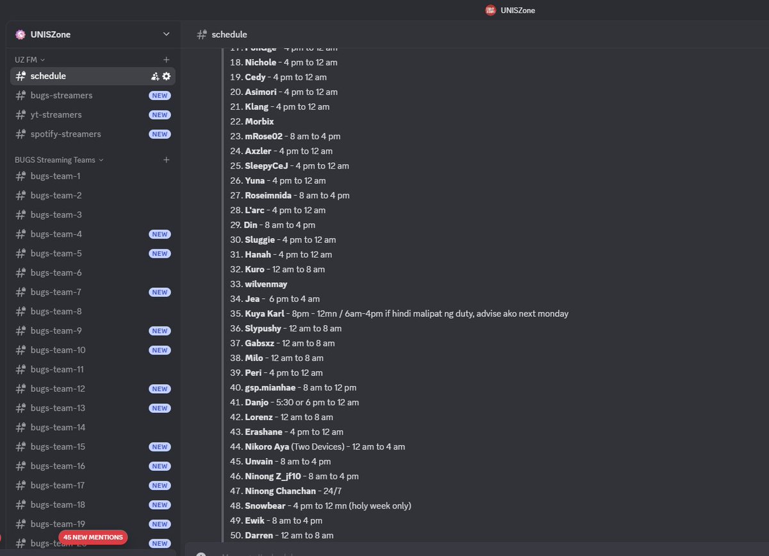
Task: Switch to the bugs-team-19 channel
Action: tap(93, 523)
